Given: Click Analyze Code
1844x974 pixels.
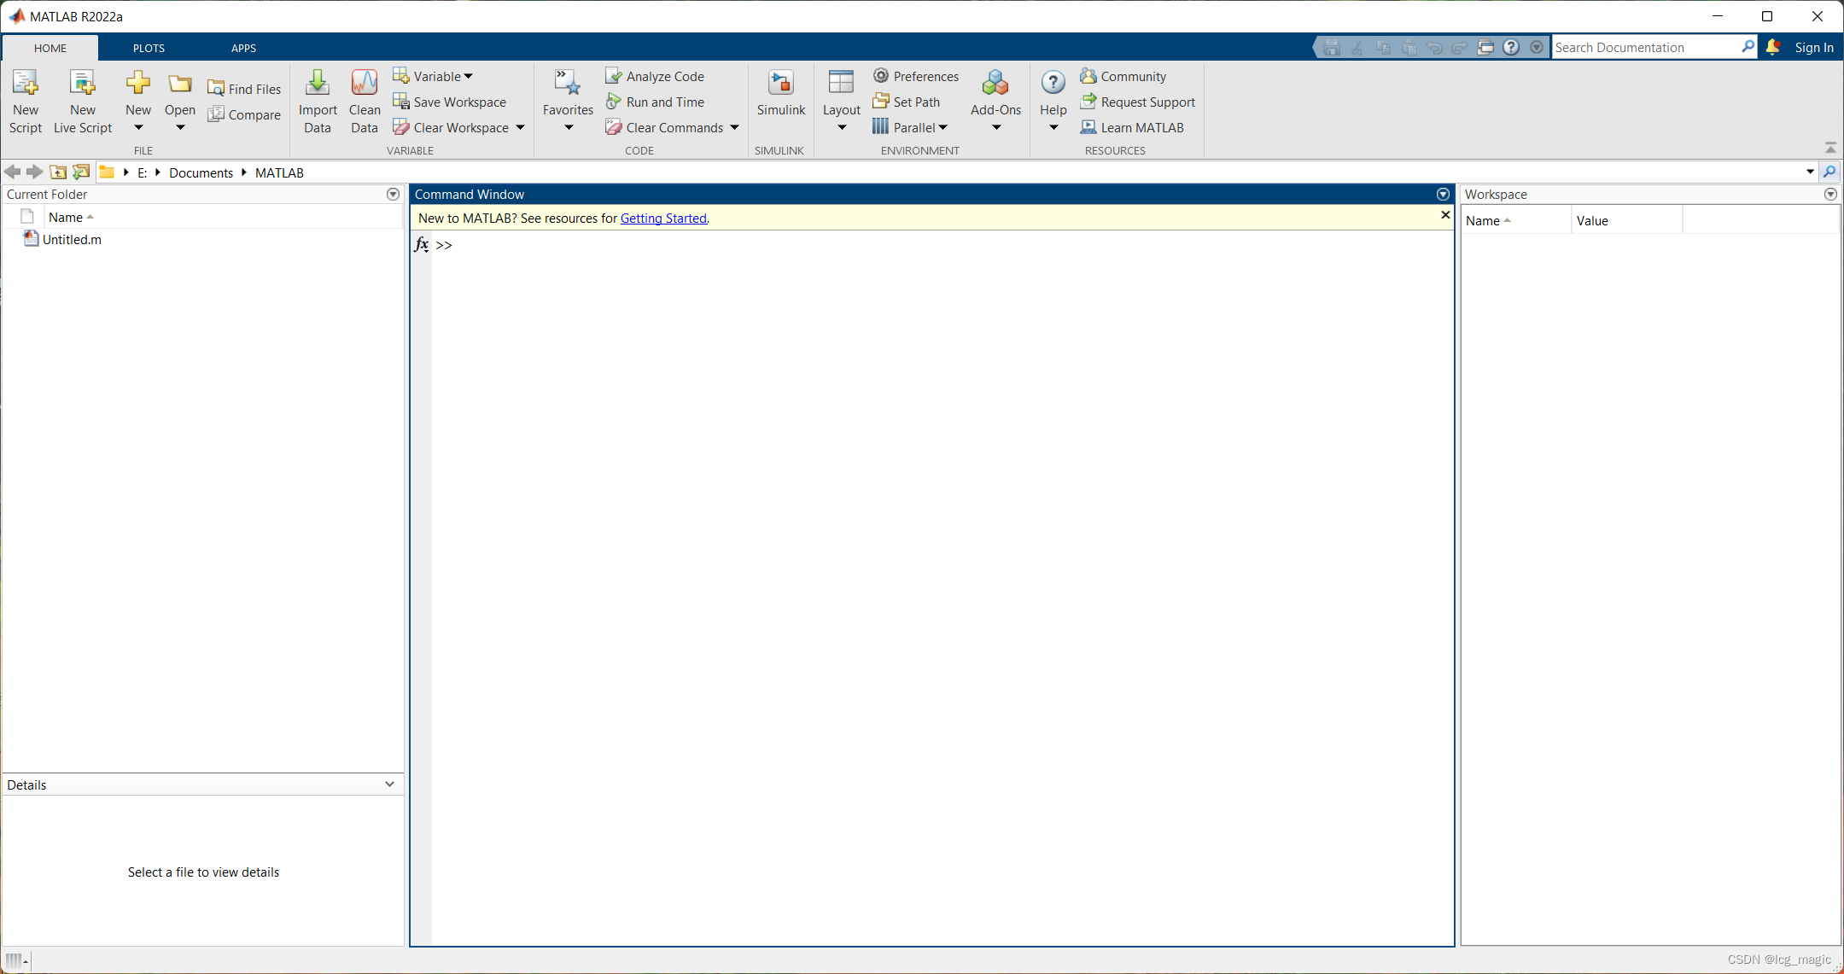Looking at the screenshot, I should pyautogui.click(x=655, y=76).
